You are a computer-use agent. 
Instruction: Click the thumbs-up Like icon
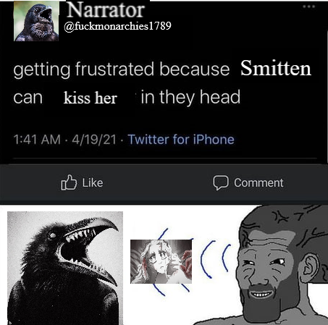click(x=69, y=182)
